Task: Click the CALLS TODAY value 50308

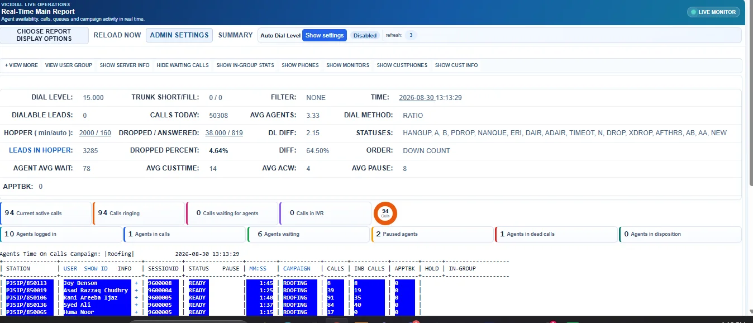Action: pyautogui.click(x=218, y=116)
